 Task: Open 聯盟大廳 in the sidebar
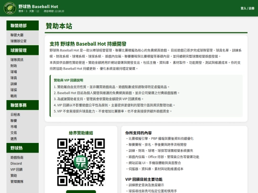tap(17, 35)
